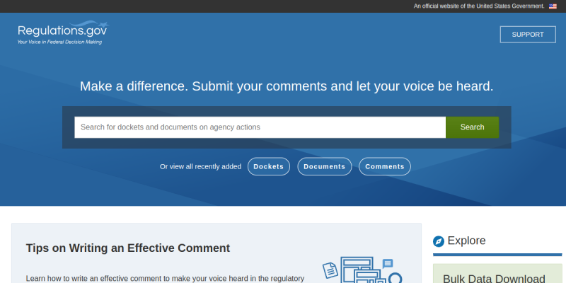The height and width of the screenshot is (283, 566).
Task: Open the SUPPORT page
Action: (x=528, y=35)
